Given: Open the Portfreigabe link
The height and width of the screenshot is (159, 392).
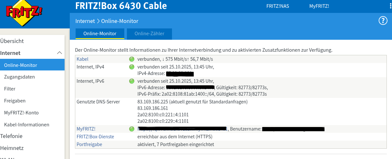Looking at the screenshot, I should pos(89,144).
